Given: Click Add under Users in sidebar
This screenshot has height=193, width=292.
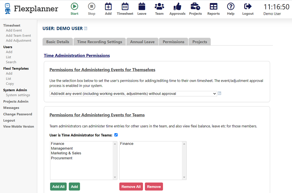Looking at the screenshot, I should 9,52.
